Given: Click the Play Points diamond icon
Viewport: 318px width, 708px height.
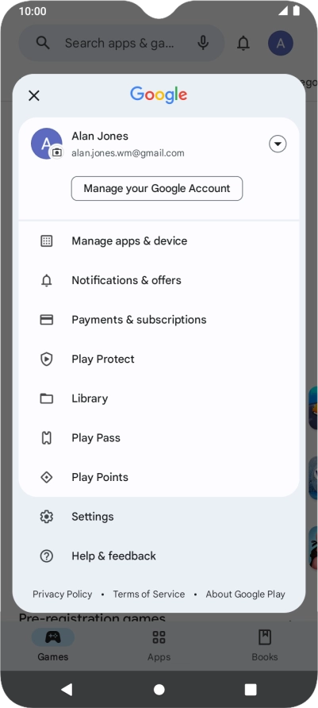Looking at the screenshot, I should pyautogui.click(x=47, y=477).
